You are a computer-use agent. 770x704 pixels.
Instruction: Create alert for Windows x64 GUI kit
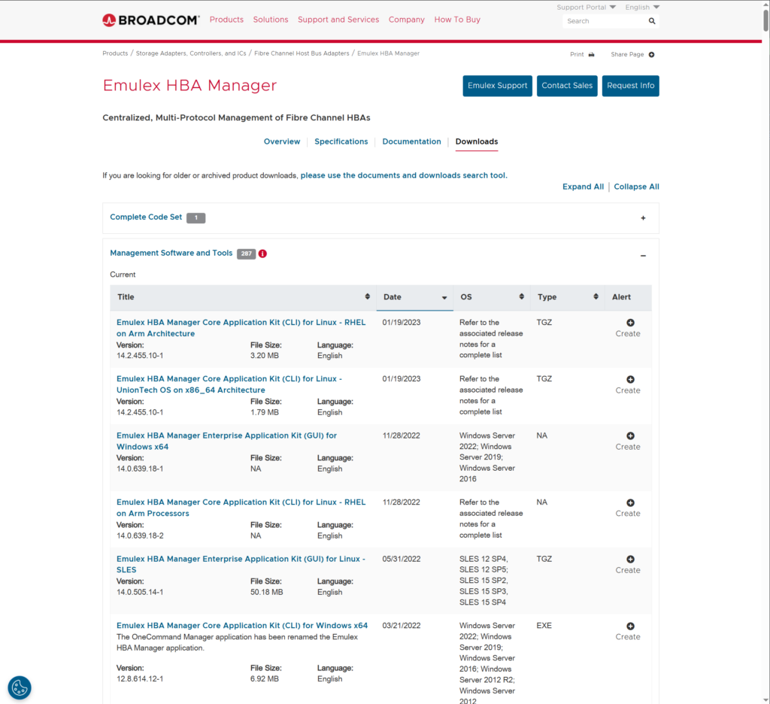click(x=630, y=436)
